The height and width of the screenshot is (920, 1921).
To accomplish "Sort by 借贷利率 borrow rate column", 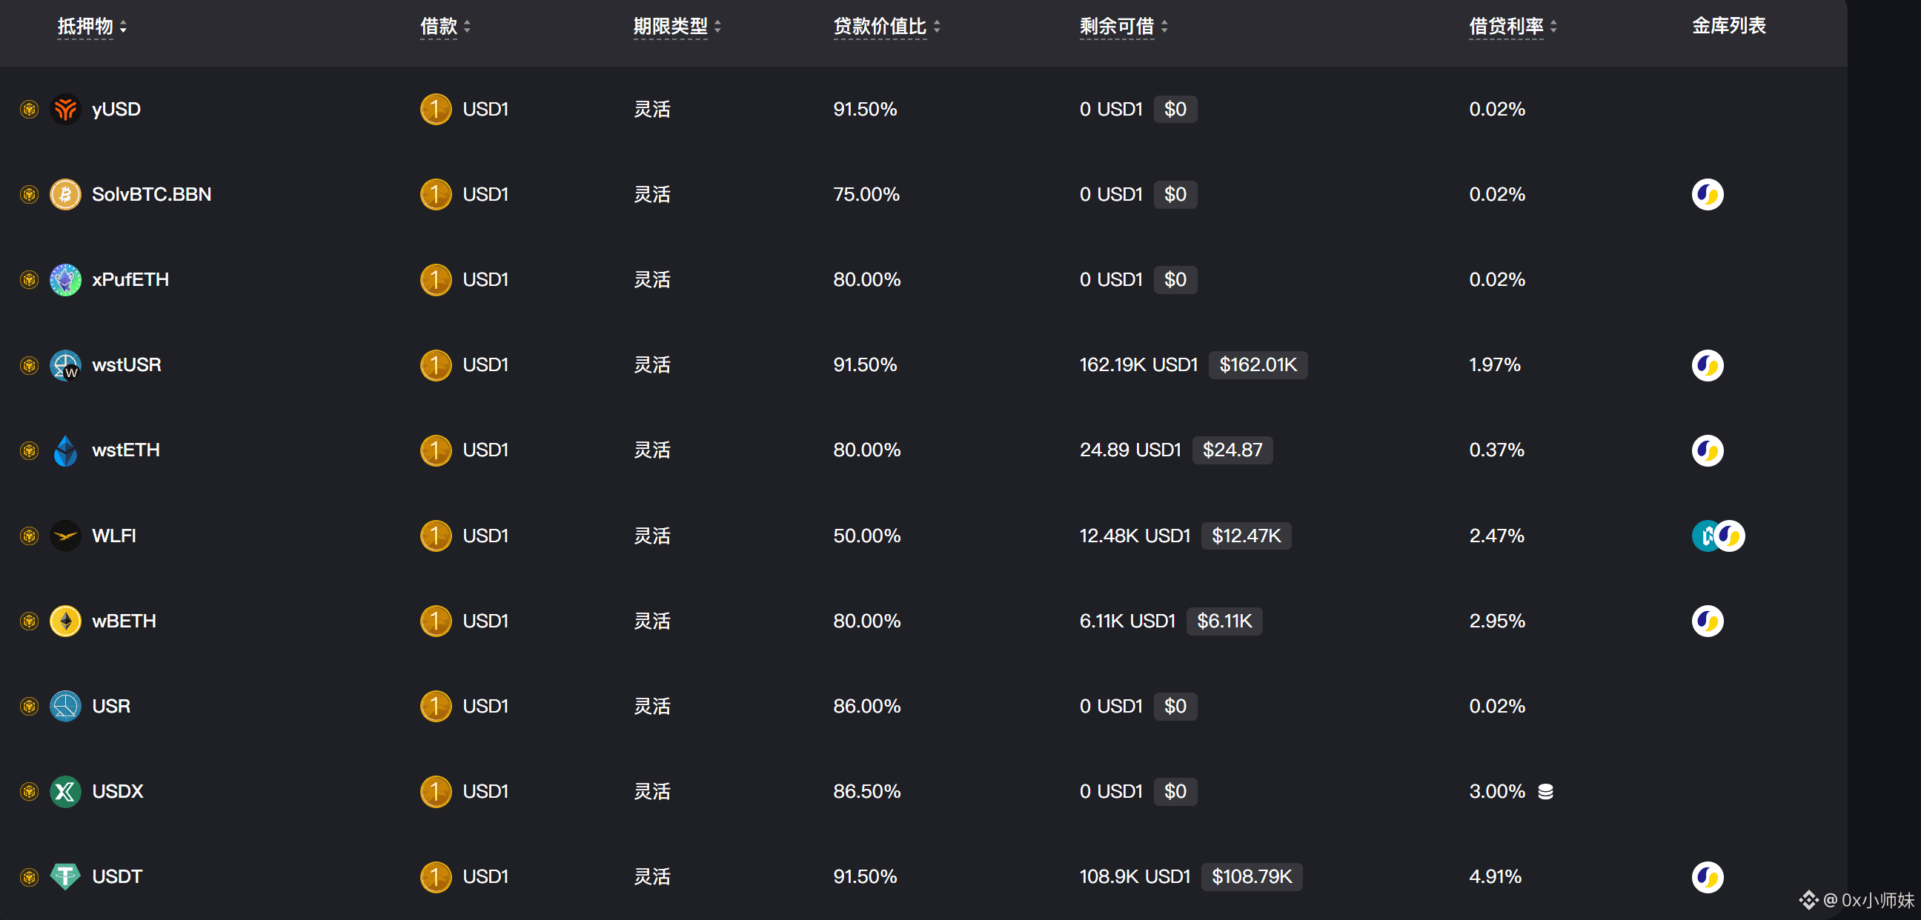I will pyautogui.click(x=1513, y=27).
